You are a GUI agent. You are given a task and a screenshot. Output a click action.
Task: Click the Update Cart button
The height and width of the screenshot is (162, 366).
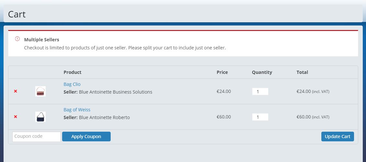(x=338, y=137)
